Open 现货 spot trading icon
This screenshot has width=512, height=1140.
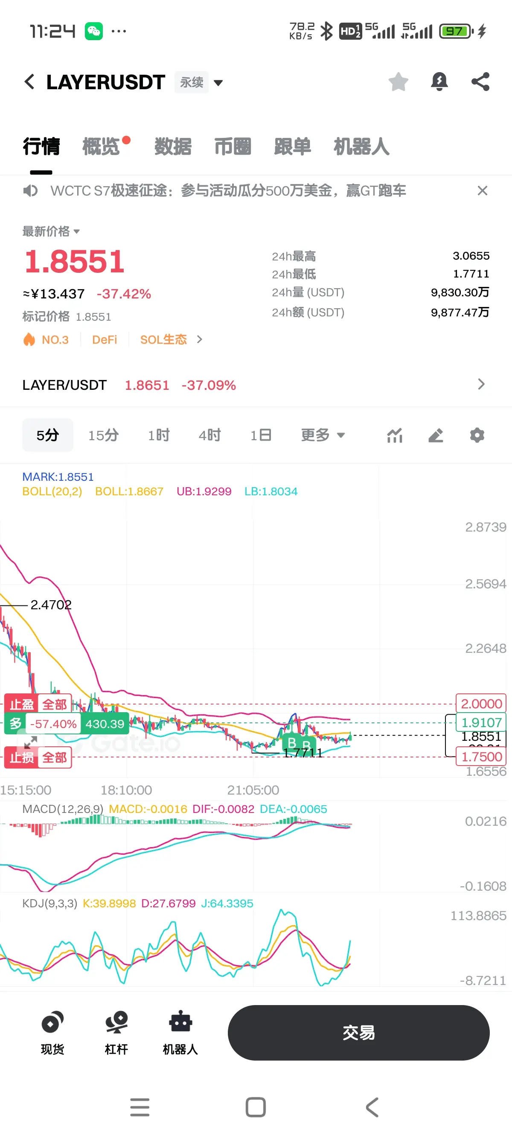pyautogui.click(x=52, y=1032)
